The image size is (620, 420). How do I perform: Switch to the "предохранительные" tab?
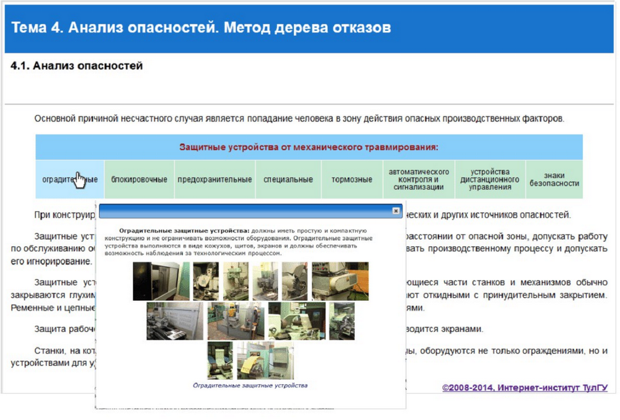click(215, 179)
